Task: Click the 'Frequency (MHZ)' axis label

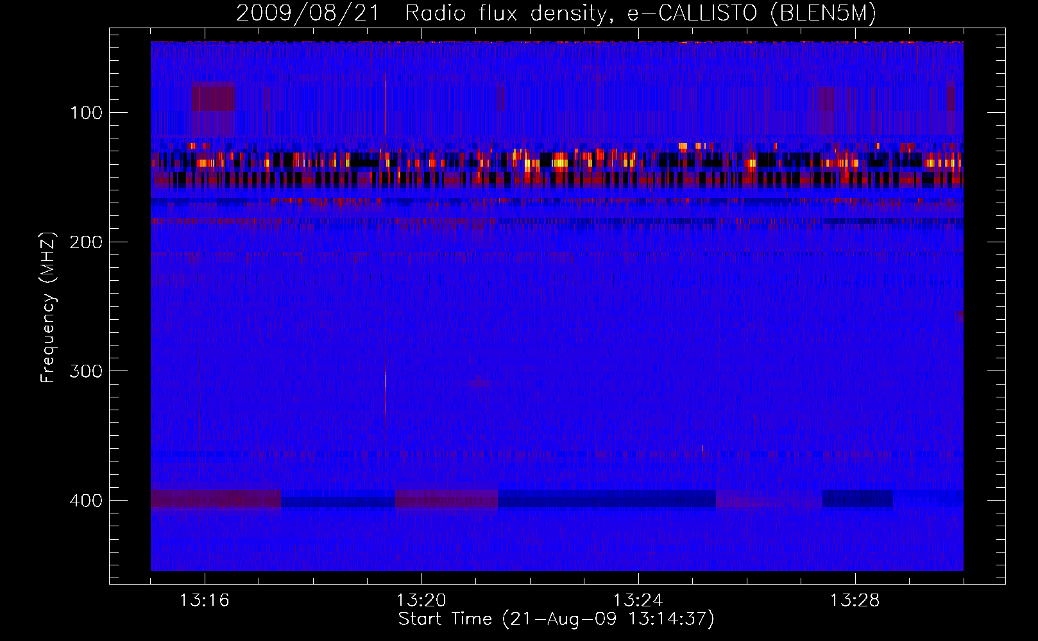Action: (x=48, y=307)
